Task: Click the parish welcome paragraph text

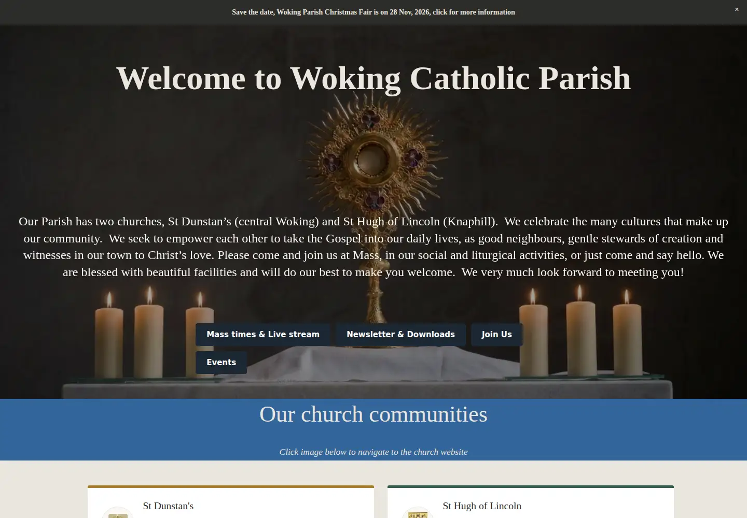Action: click(x=374, y=247)
